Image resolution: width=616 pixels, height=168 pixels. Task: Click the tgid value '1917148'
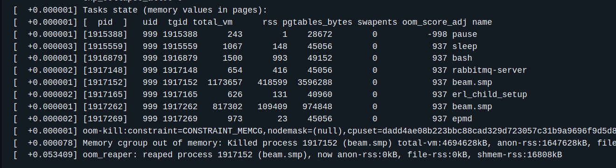tap(180, 70)
